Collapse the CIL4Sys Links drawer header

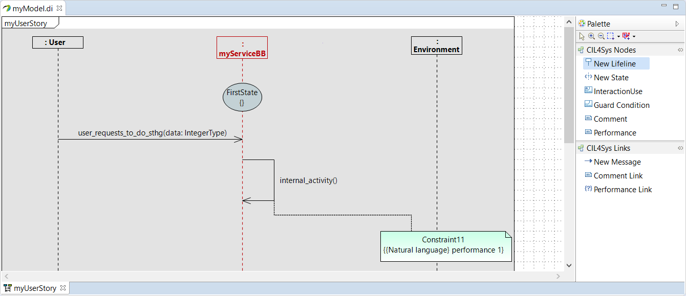click(x=630, y=148)
